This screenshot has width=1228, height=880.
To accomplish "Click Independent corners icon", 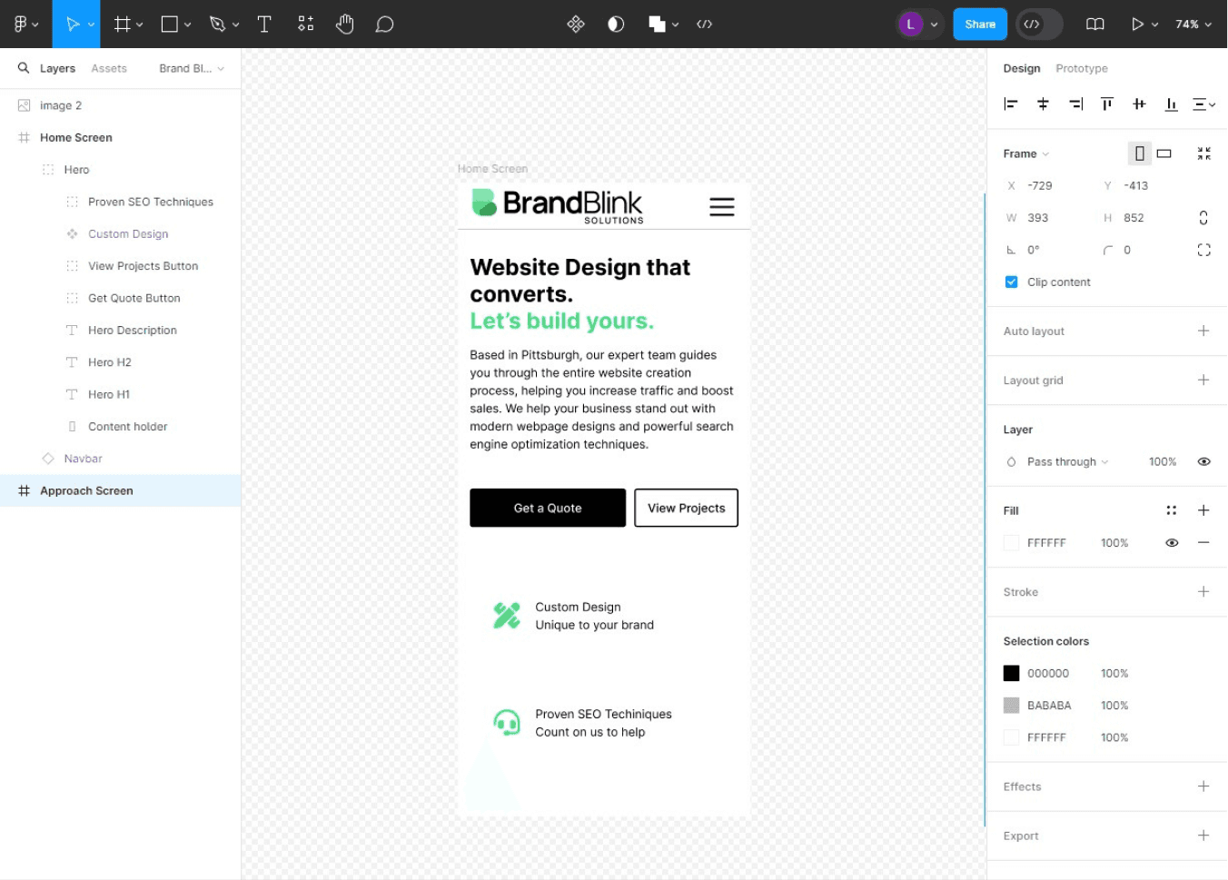I will click(x=1204, y=250).
